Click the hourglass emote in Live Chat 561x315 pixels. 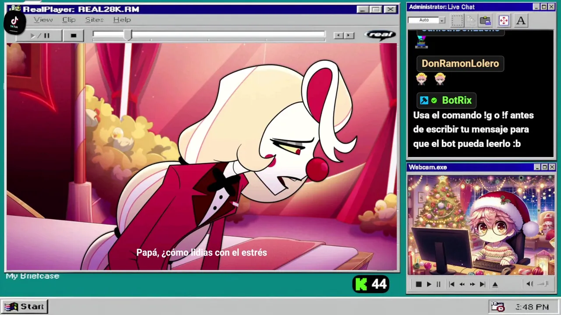(x=421, y=42)
